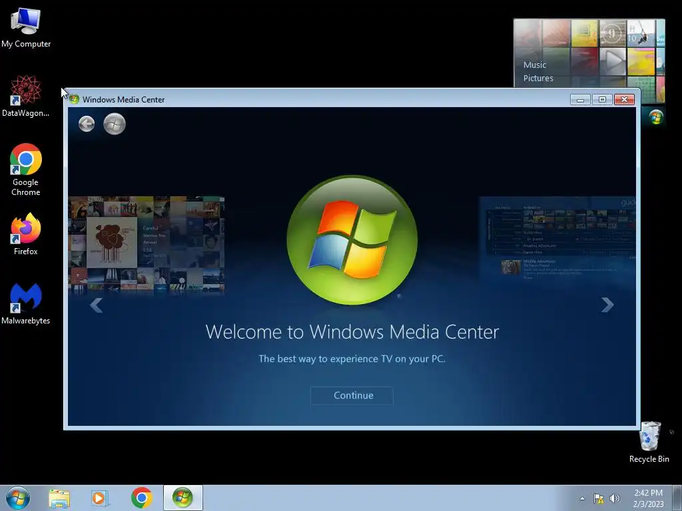Open the Action Center flag icon

[599, 498]
